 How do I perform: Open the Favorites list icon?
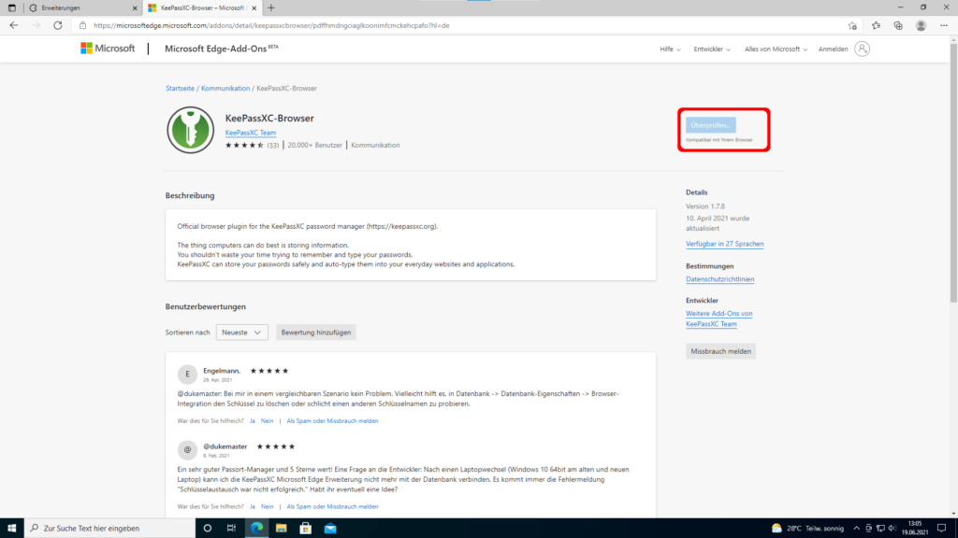tap(876, 25)
